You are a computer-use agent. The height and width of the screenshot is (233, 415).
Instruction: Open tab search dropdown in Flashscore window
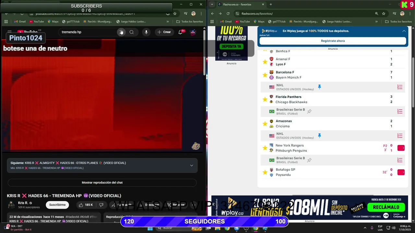click(x=212, y=5)
